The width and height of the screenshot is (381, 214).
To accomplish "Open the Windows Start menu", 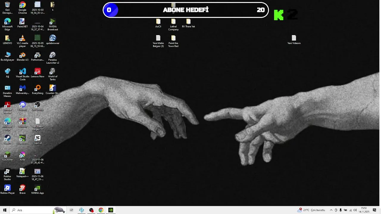I will click(x=5, y=210).
